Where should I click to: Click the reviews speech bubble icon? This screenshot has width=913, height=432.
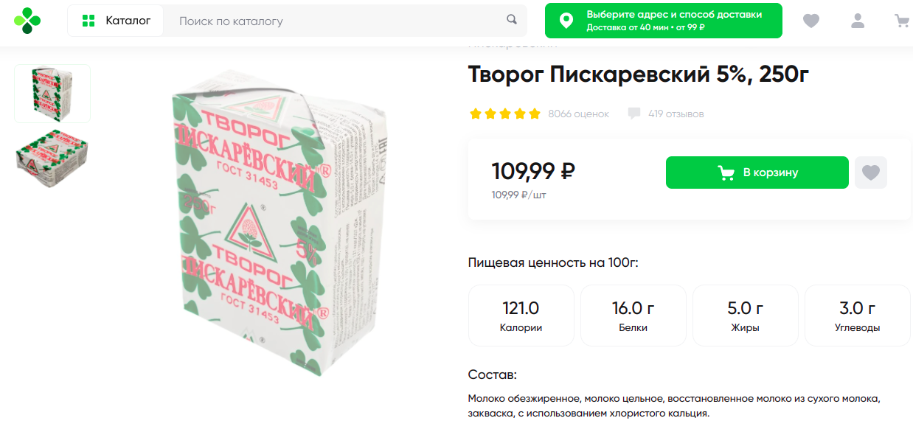click(x=633, y=114)
